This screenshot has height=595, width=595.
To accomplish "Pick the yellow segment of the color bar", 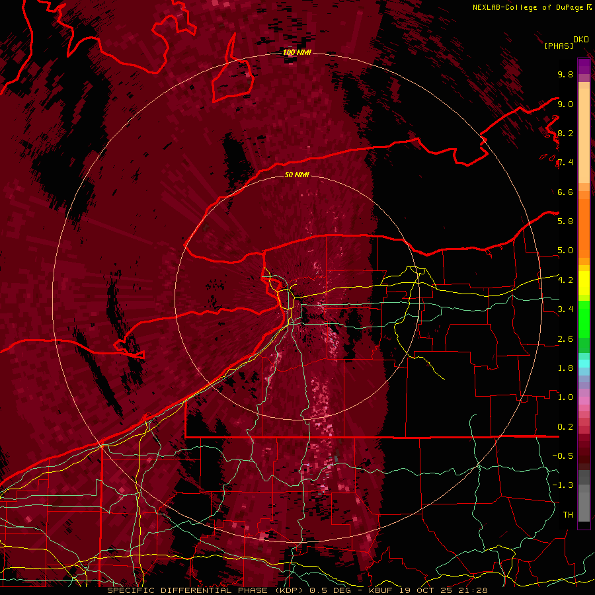I will [x=584, y=283].
